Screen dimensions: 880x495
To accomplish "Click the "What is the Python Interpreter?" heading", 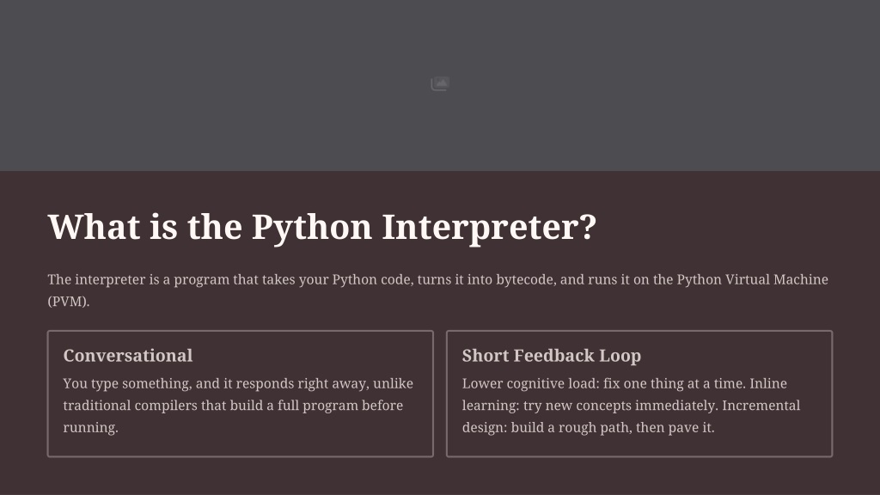I will 321,228.
